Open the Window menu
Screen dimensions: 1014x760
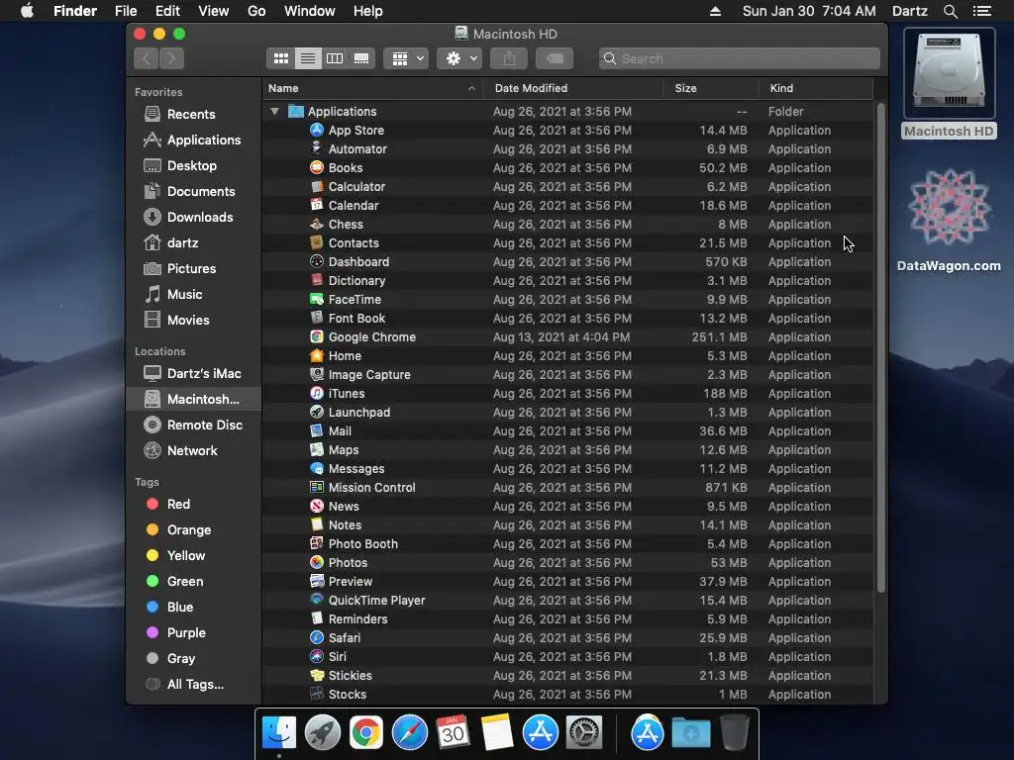(310, 11)
